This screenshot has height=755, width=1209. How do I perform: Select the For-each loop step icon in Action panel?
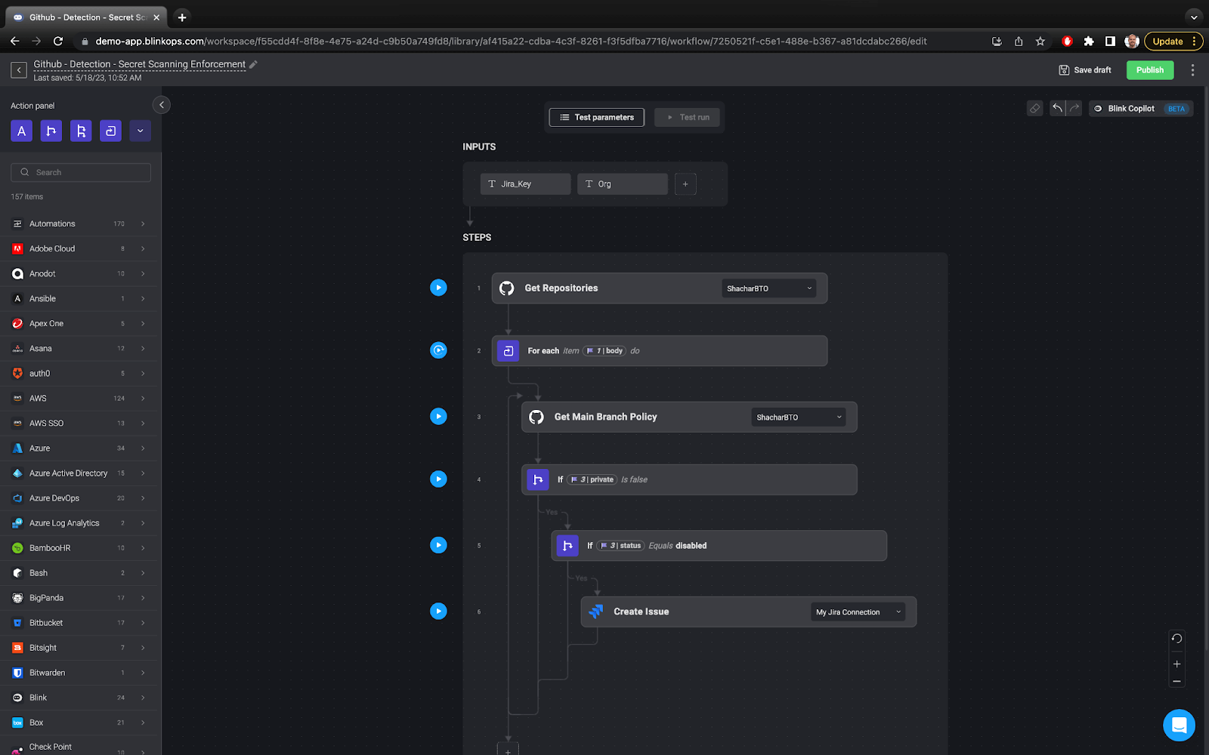[111, 131]
